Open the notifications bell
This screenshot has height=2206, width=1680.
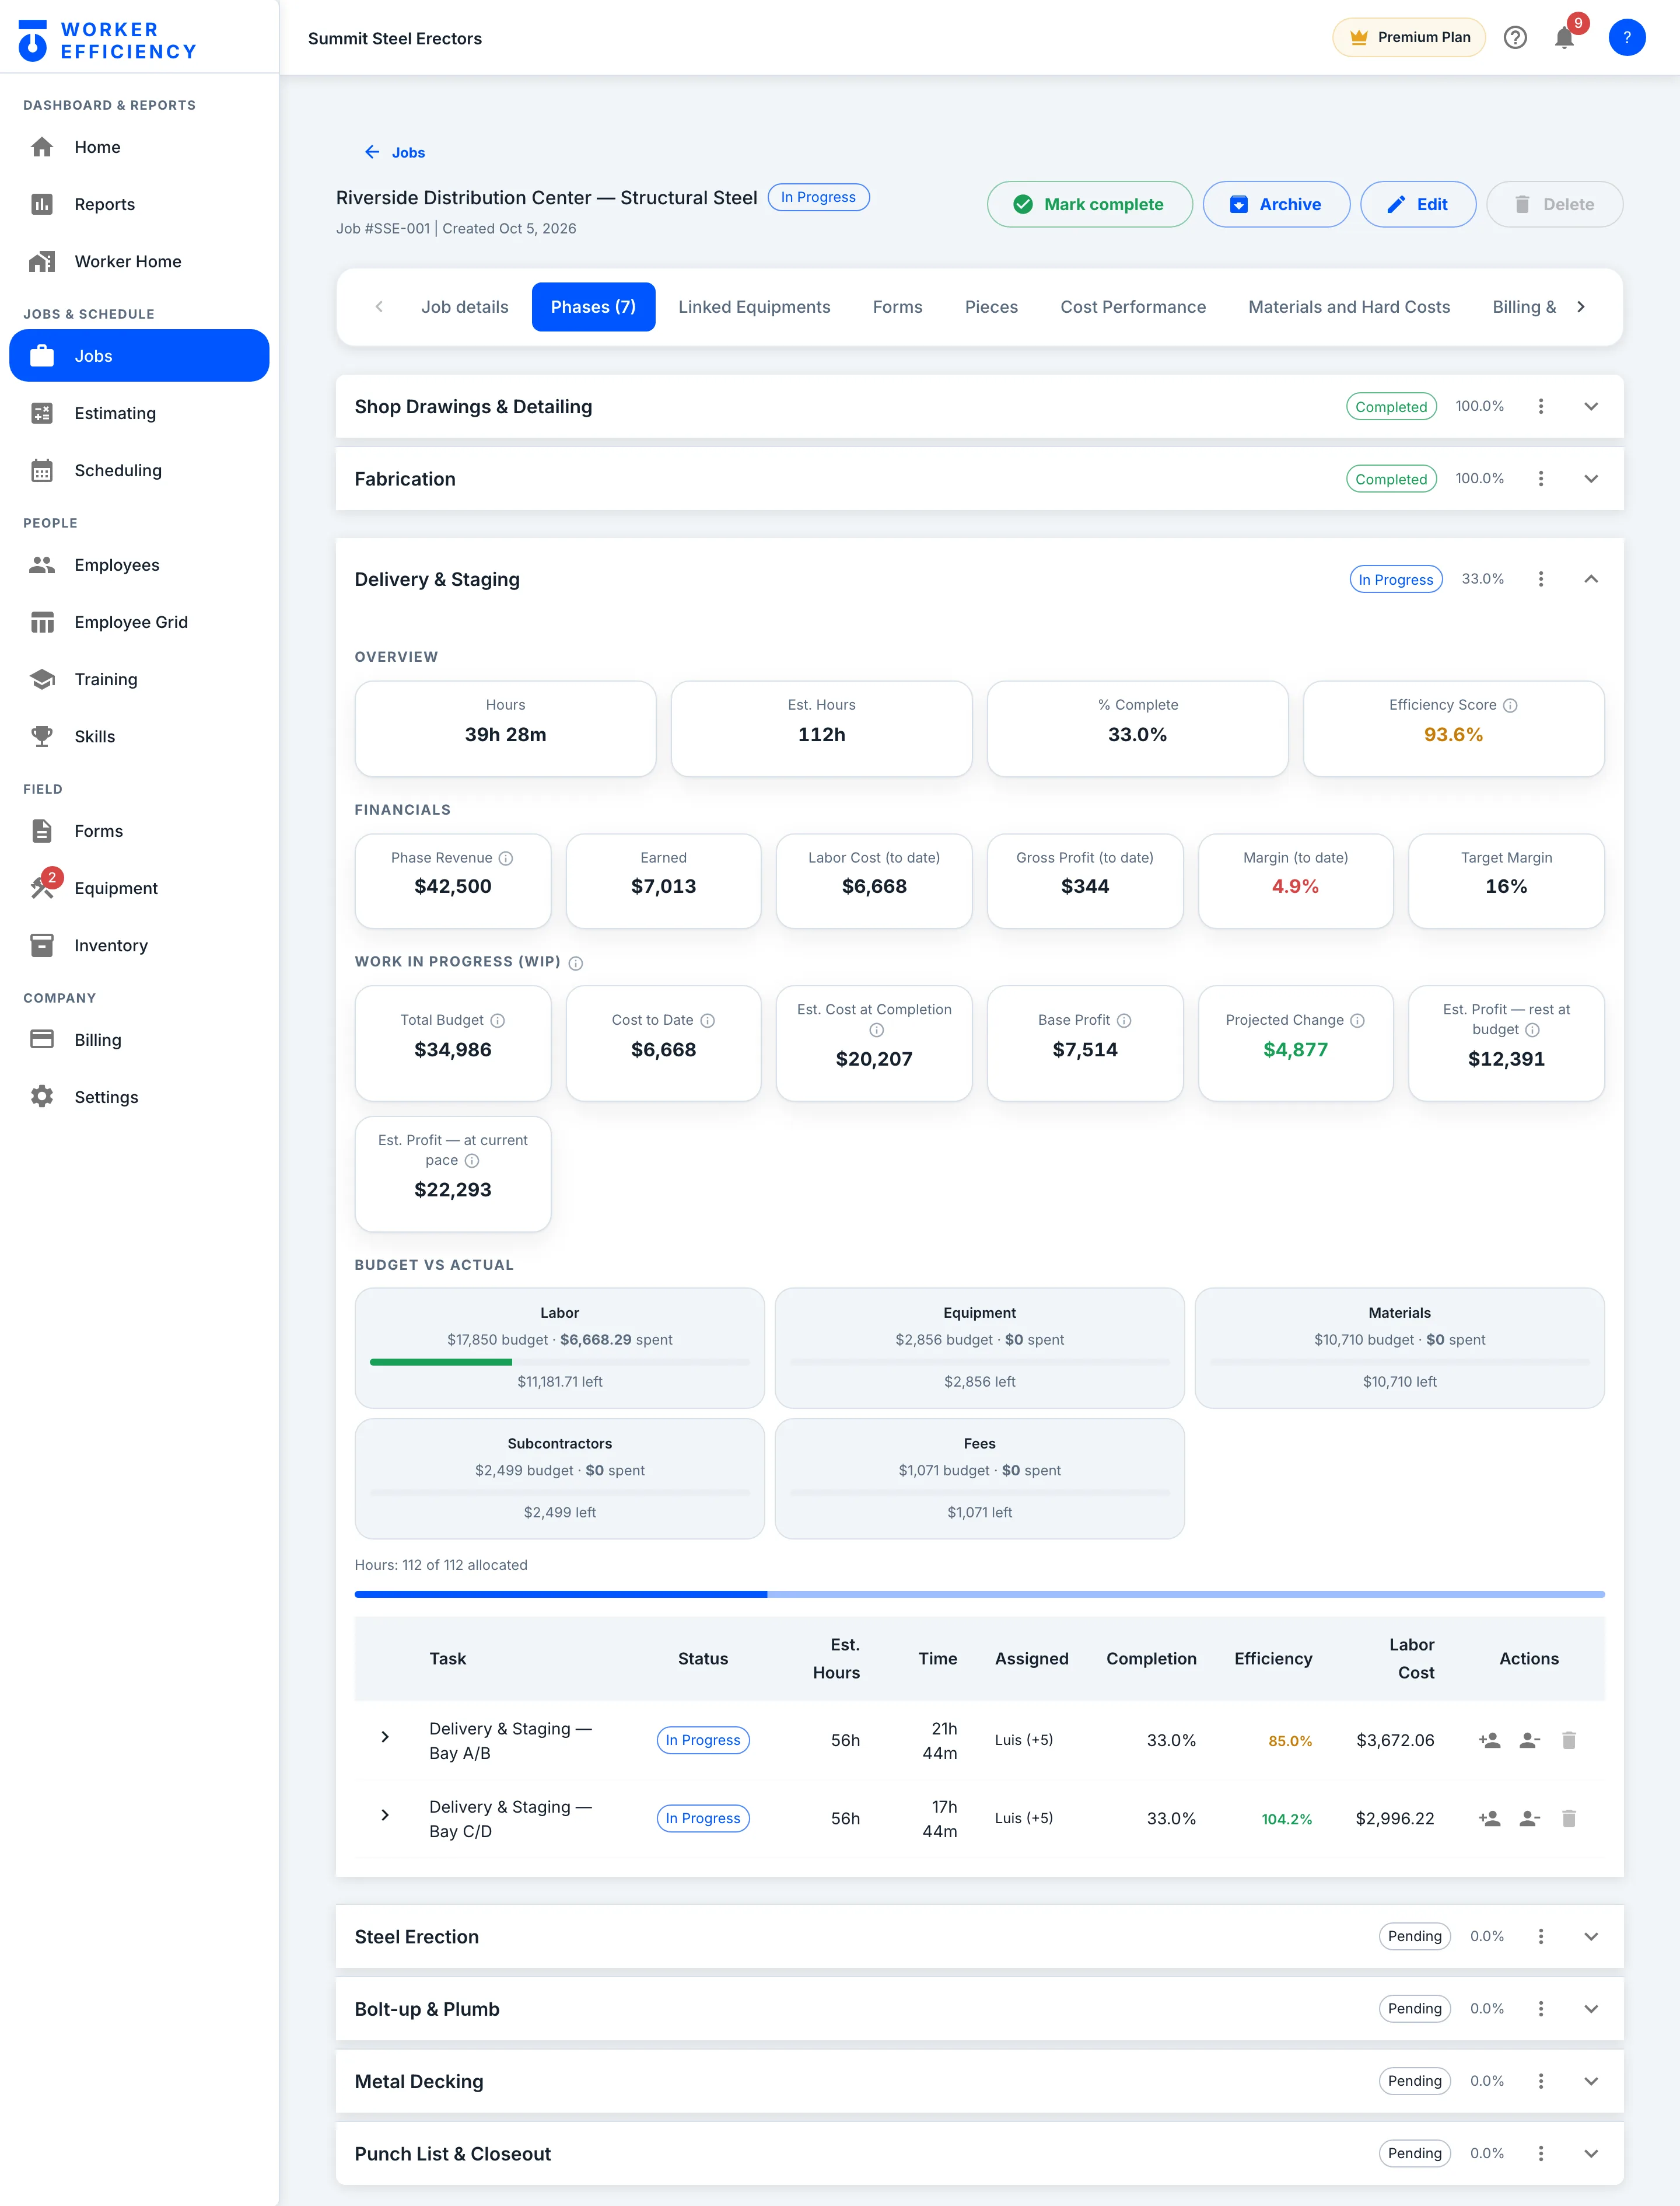pyautogui.click(x=1564, y=38)
